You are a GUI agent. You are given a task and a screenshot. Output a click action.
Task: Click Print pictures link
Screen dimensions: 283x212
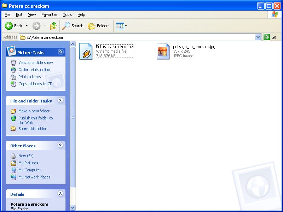[30, 77]
